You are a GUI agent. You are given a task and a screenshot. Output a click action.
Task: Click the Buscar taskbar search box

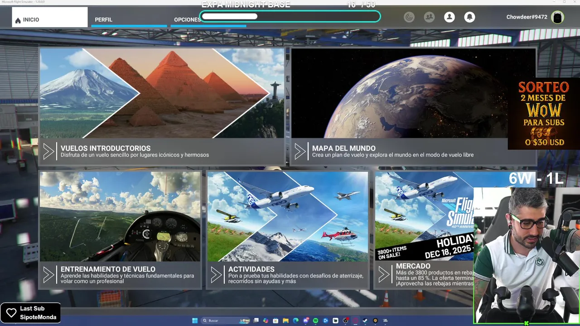[225, 321]
